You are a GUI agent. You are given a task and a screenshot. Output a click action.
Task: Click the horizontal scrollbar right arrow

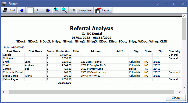pos(180,92)
